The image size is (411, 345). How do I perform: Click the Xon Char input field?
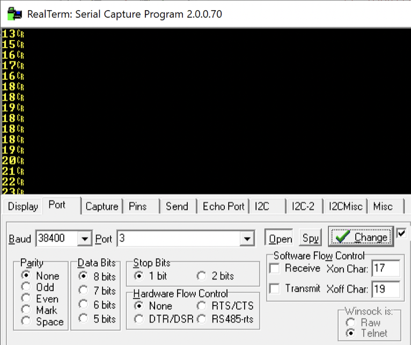coord(385,268)
